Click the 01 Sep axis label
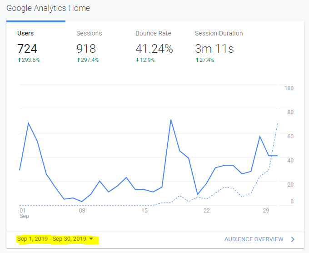309x253 pixels. [x=24, y=213]
